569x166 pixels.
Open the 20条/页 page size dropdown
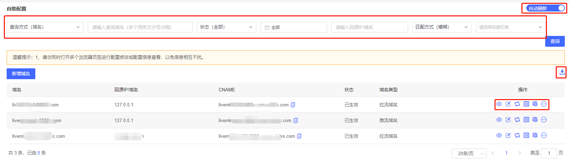pyautogui.click(x=469, y=153)
